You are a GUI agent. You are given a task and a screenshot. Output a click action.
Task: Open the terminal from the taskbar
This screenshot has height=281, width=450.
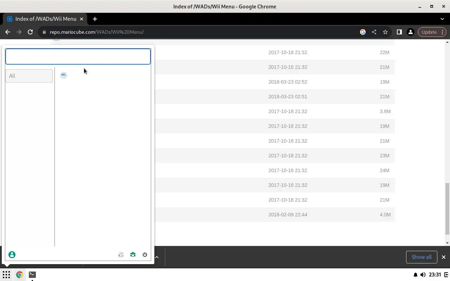coord(32,275)
